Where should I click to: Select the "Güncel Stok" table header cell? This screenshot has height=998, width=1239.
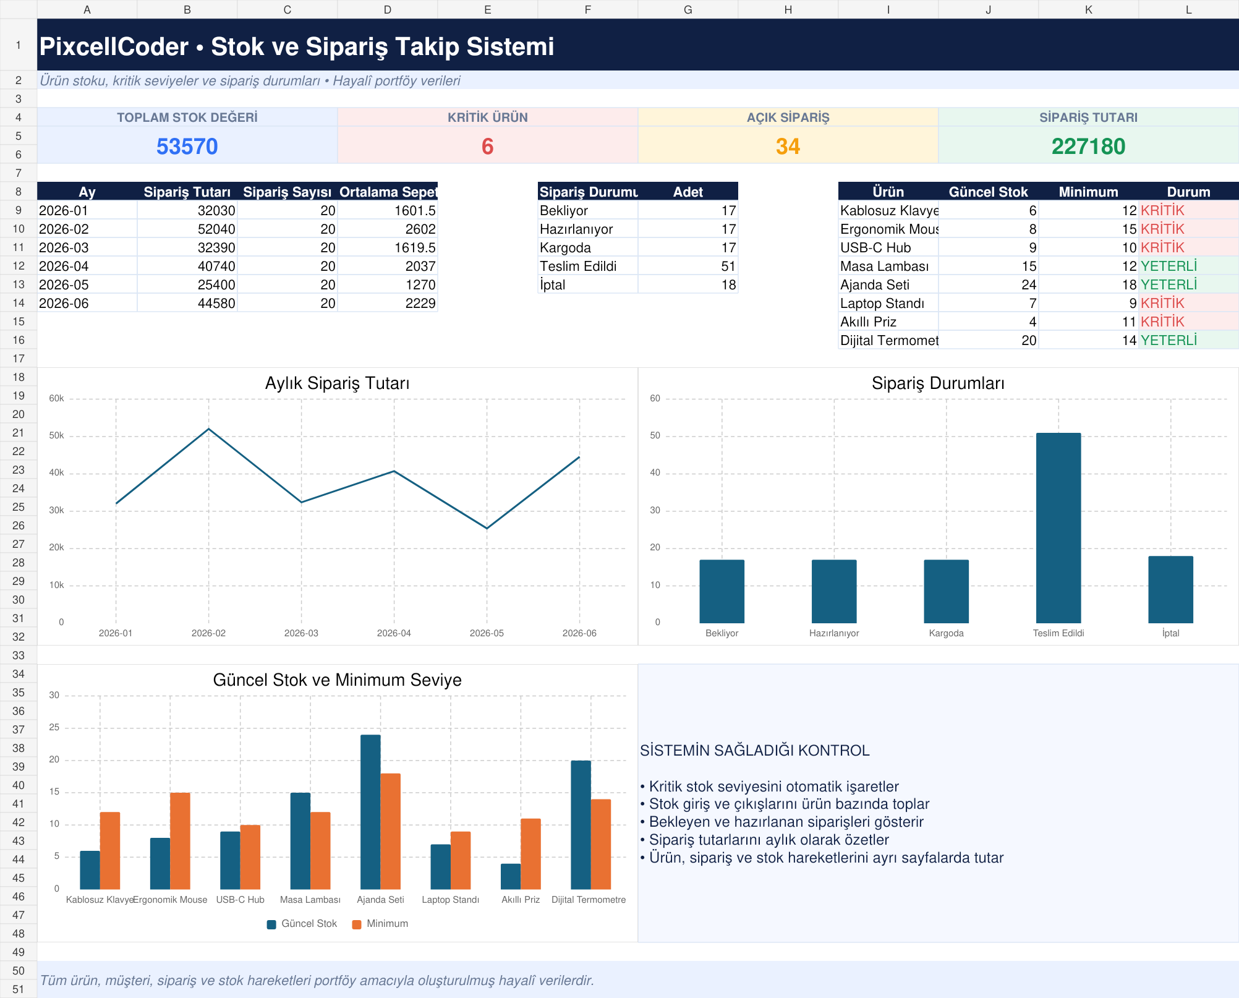click(x=989, y=192)
